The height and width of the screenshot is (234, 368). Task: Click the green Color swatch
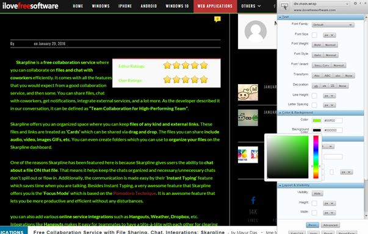[317, 121]
